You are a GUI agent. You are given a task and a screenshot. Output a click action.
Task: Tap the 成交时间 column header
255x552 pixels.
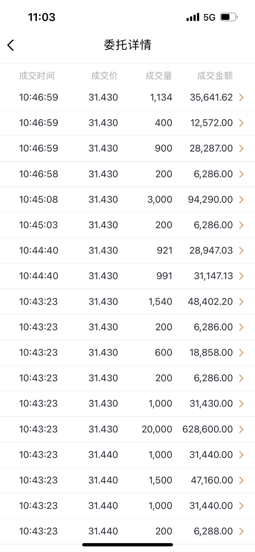(37, 76)
